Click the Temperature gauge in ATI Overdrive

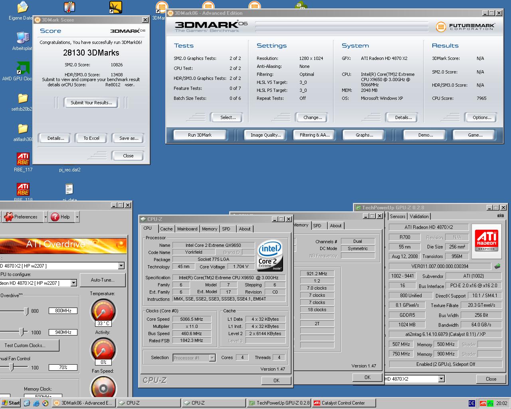pyautogui.click(x=103, y=311)
